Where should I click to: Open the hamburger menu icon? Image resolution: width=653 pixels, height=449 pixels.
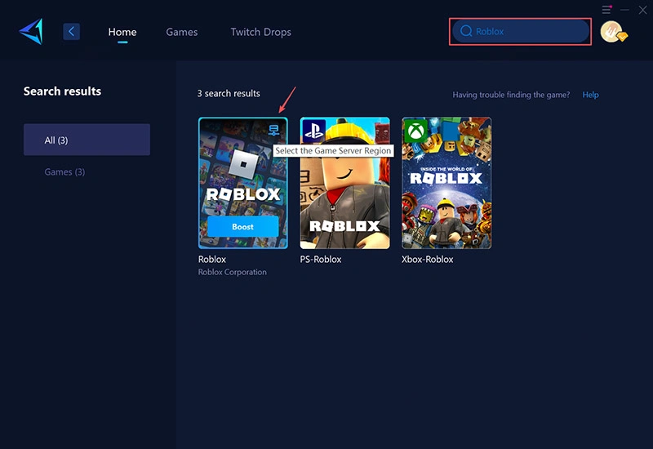point(606,9)
